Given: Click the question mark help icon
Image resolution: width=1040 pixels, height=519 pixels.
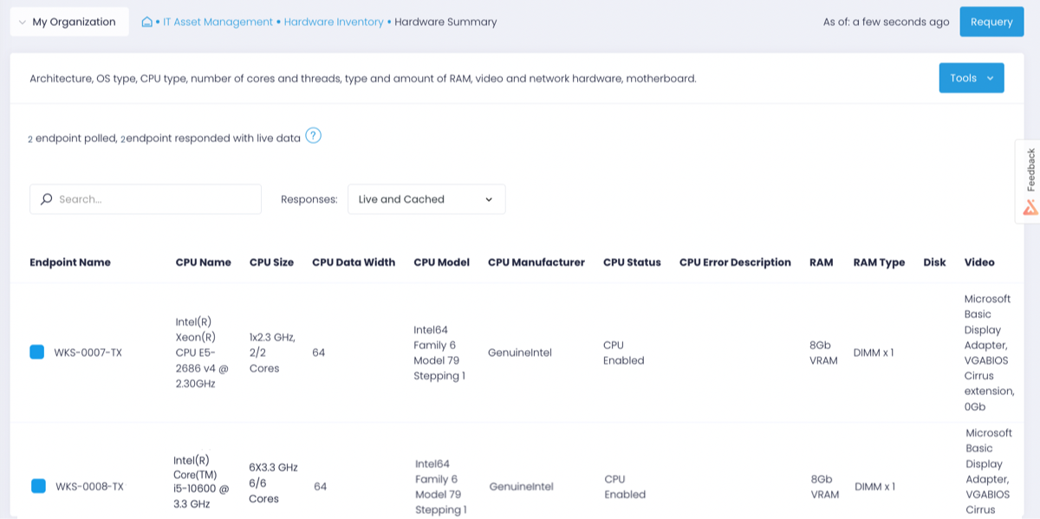Looking at the screenshot, I should (314, 136).
